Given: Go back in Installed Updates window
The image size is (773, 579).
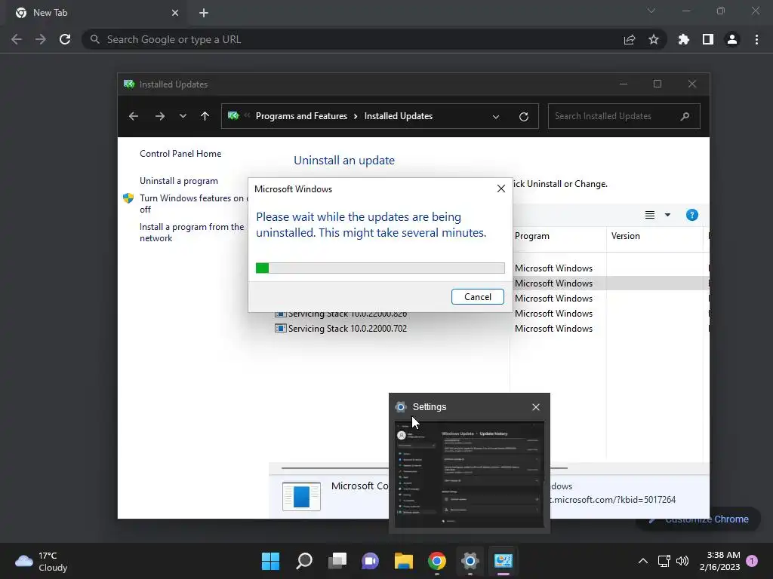Looking at the screenshot, I should pyautogui.click(x=133, y=116).
